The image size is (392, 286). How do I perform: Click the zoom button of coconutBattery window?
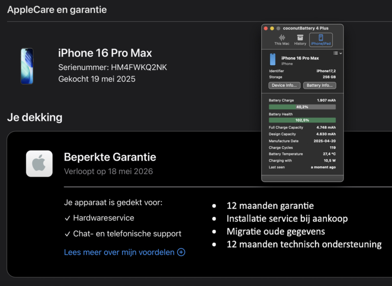point(279,28)
